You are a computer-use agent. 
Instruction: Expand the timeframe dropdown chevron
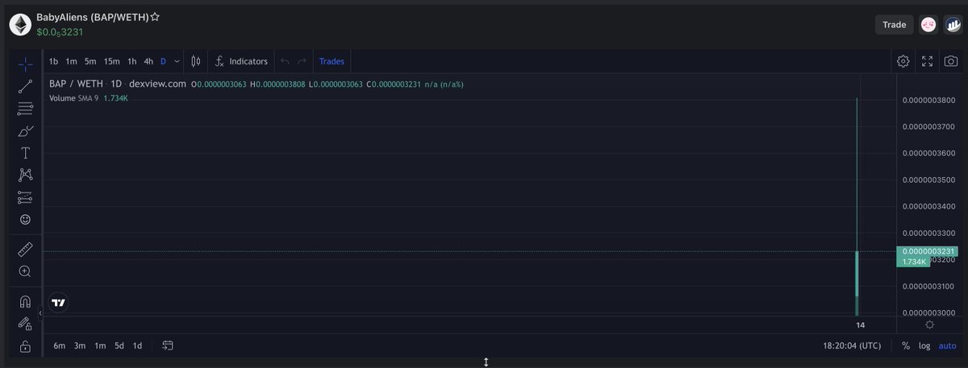pyautogui.click(x=177, y=61)
